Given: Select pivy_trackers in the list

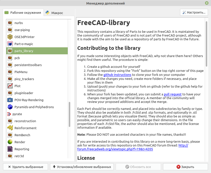Looking at the screenshot, I should click(37, 79).
